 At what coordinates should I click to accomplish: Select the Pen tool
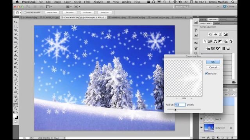click(16, 80)
